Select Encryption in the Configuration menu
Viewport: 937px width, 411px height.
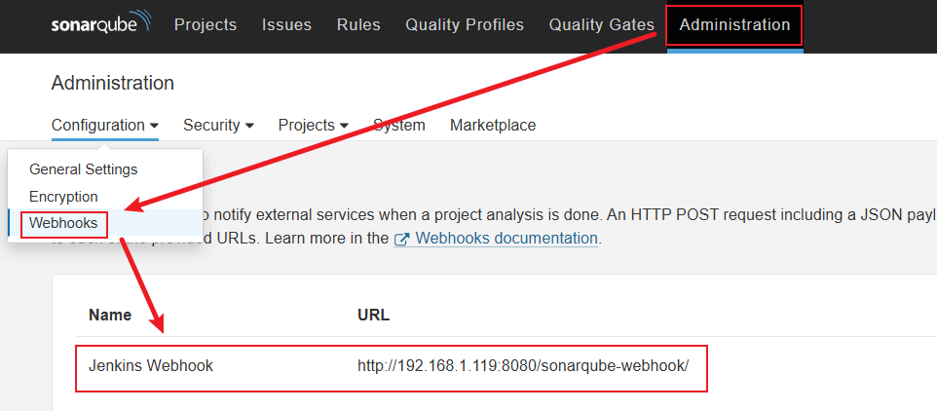63,197
